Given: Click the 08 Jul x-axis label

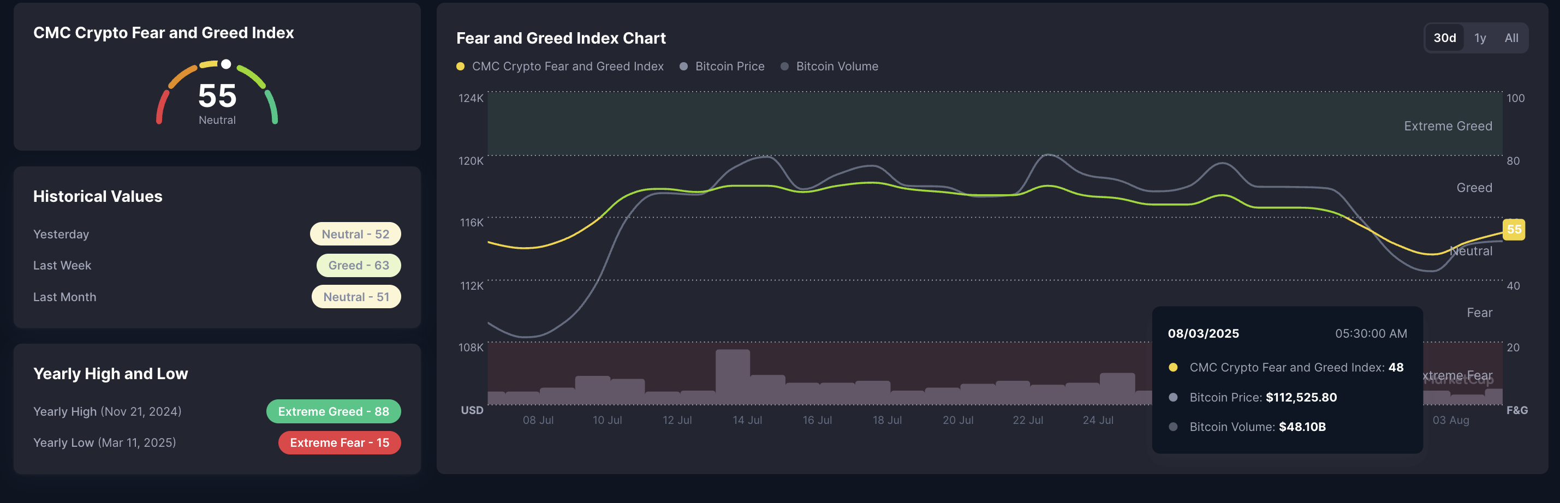Looking at the screenshot, I should click(x=538, y=420).
